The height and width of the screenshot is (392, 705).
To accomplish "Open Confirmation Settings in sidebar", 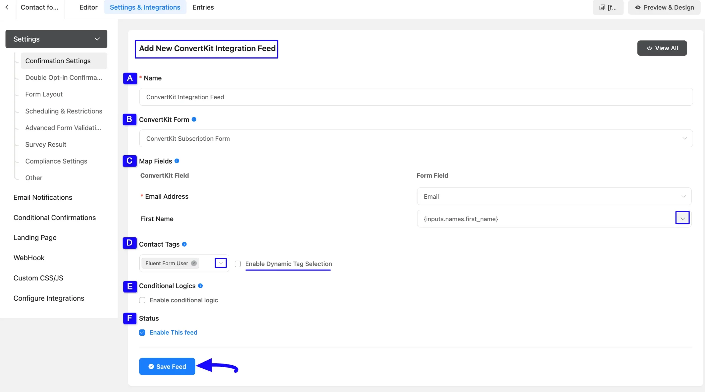I will pyautogui.click(x=64, y=61).
